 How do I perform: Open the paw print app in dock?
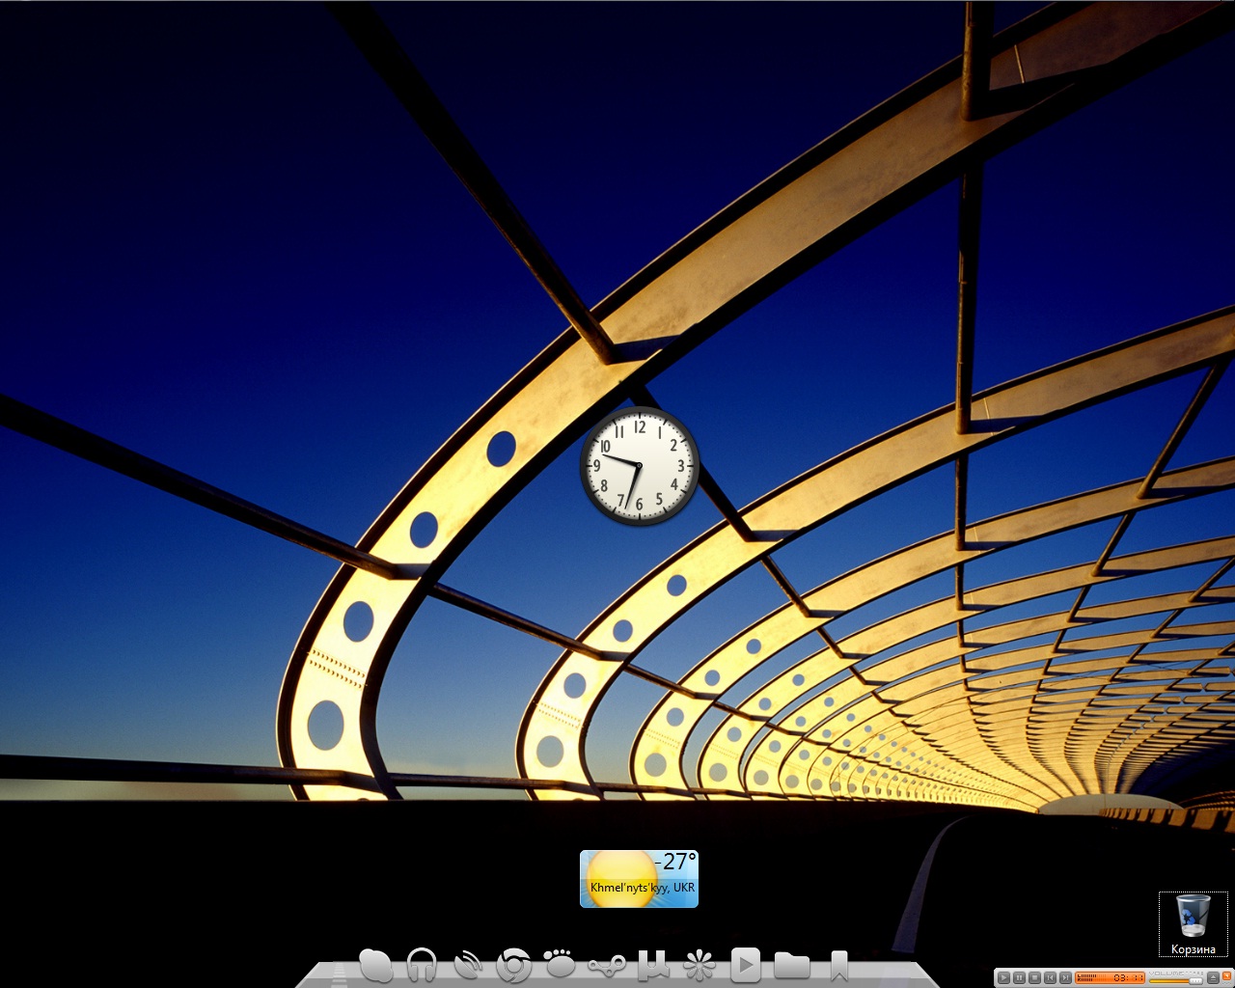(560, 964)
